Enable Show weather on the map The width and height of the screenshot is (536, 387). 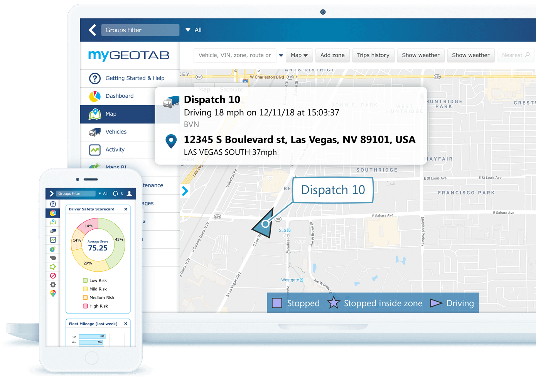point(421,55)
